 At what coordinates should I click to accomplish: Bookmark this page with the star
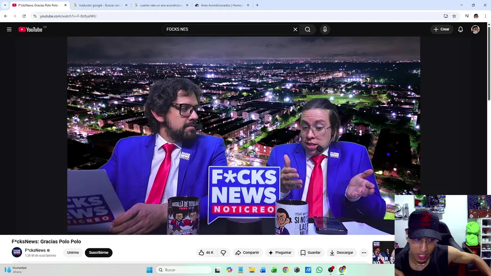tap(454, 16)
